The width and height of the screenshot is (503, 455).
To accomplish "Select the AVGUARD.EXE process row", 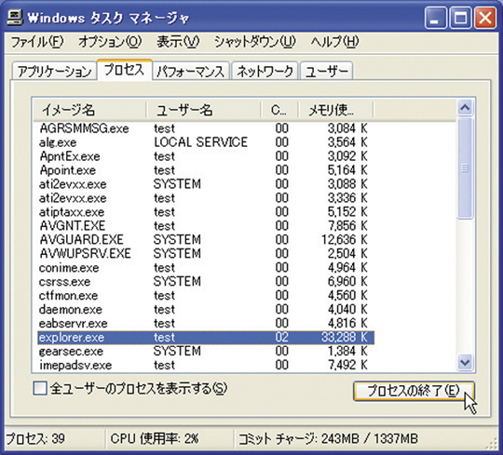I will [205, 240].
